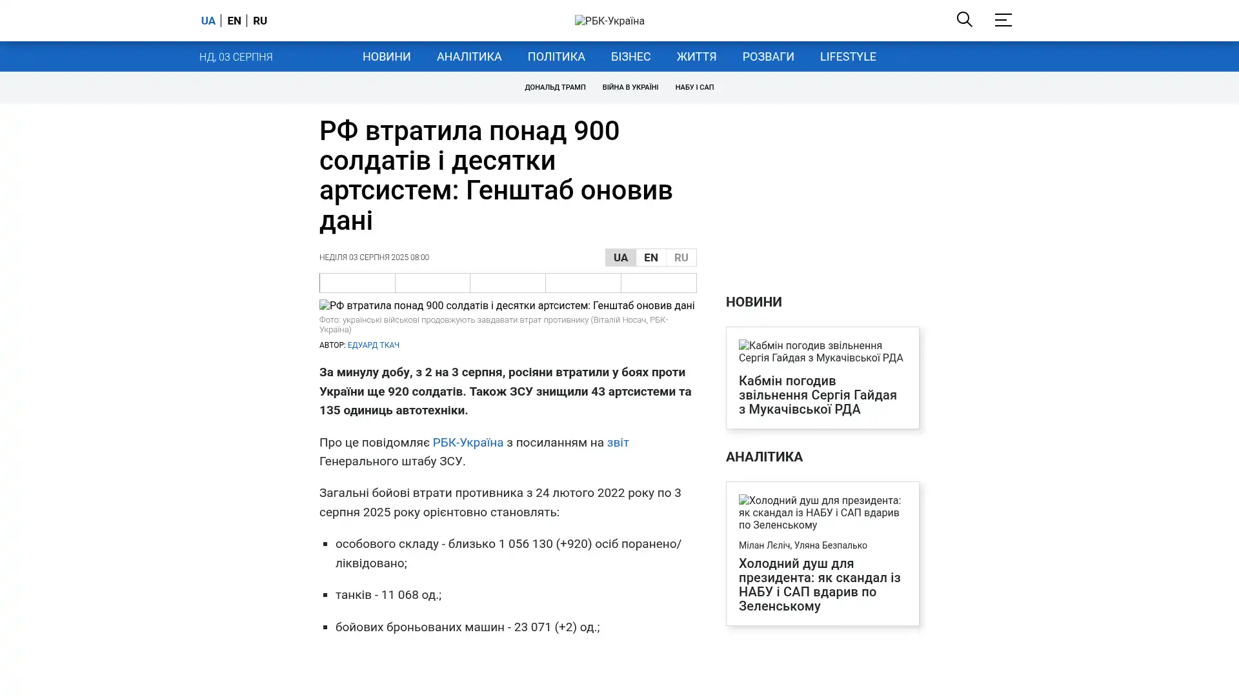This screenshot has width=1239, height=697.
Task: Switch site language to EN in header
Action: point(234,21)
